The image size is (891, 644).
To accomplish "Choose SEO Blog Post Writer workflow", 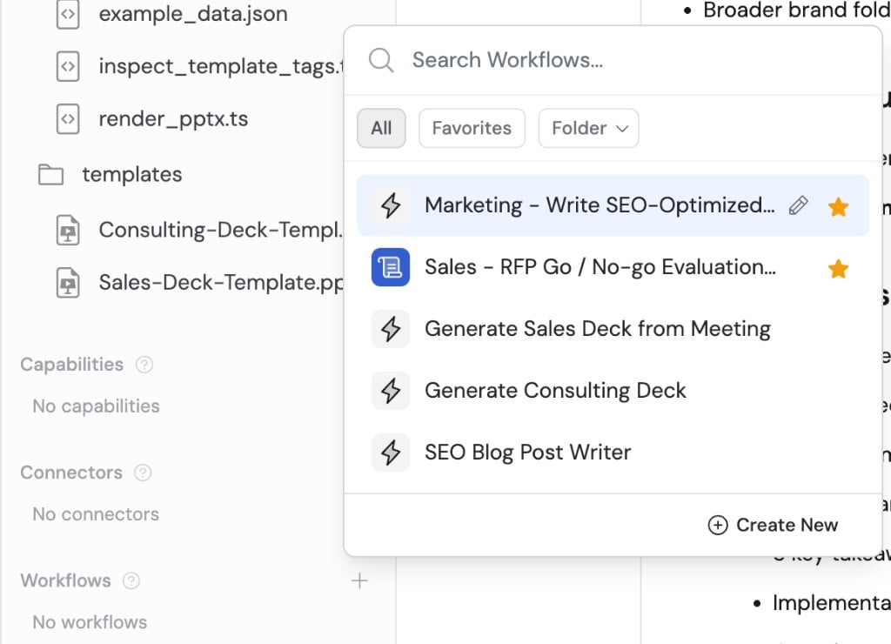I will coord(613,453).
